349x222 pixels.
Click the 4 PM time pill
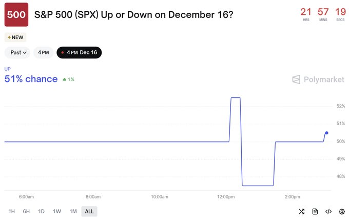(x=44, y=53)
